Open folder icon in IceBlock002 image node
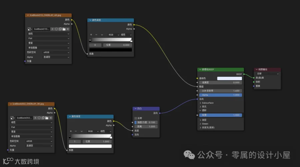Image resolution: width=300 pixels, height=167 pixels. click(47, 118)
